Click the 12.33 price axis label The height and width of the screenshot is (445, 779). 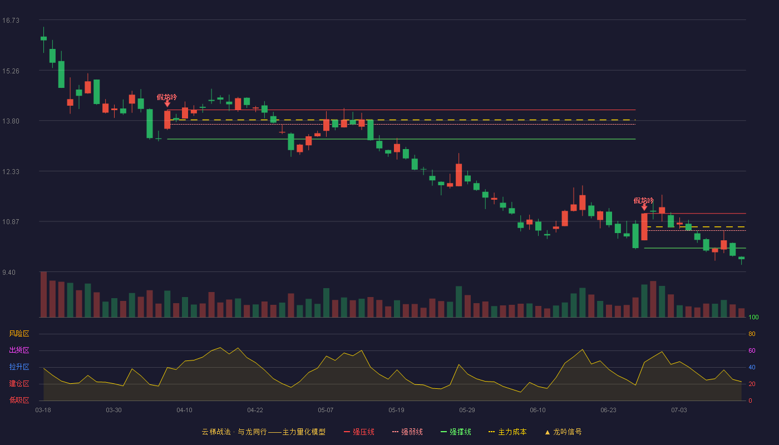tap(11, 172)
